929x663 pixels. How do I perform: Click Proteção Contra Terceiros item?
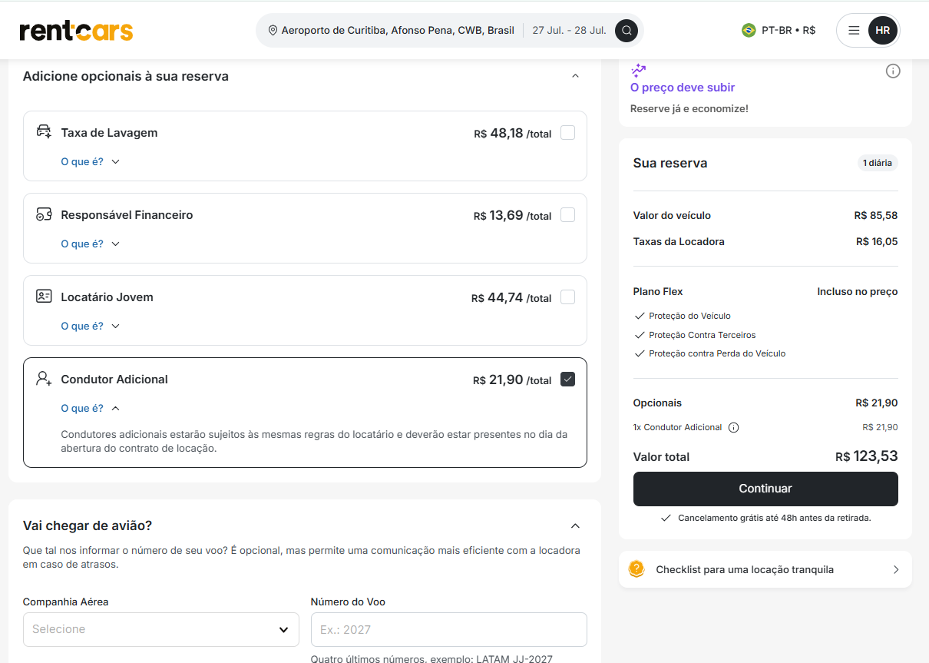coord(703,335)
